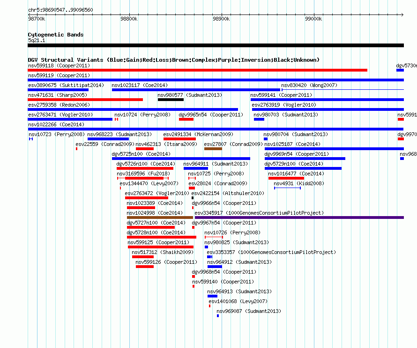Select the esv2763919 (Vogler2010) label

click(284, 105)
